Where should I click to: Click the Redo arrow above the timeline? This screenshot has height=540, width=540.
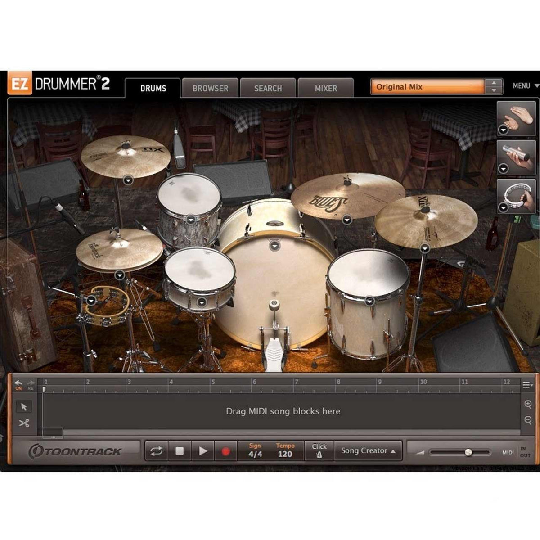click(30, 382)
